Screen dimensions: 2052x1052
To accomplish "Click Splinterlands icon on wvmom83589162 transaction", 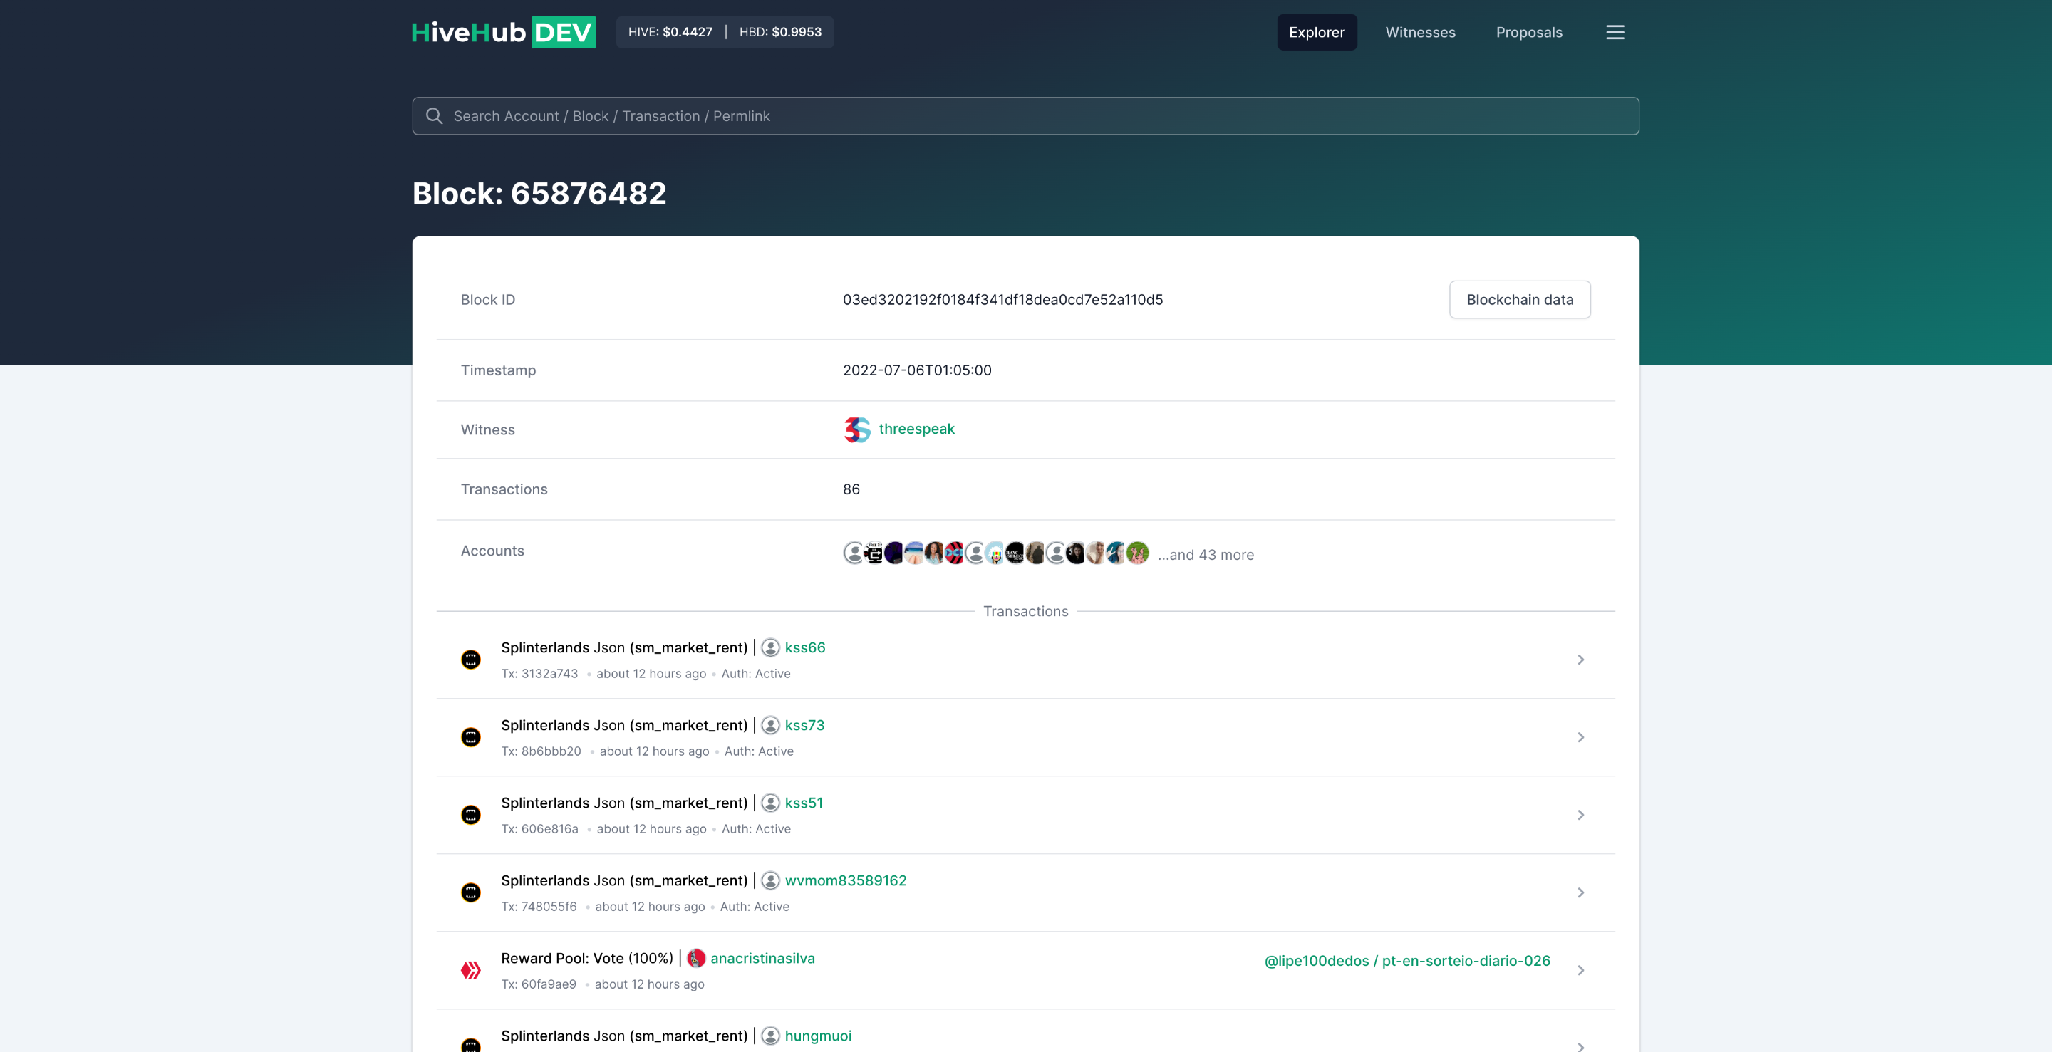I will pyautogui.click(x=471, y=892).
